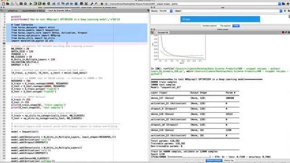Click the save file toolbar icon
290x163 pixels.
[x=12, y=4]
